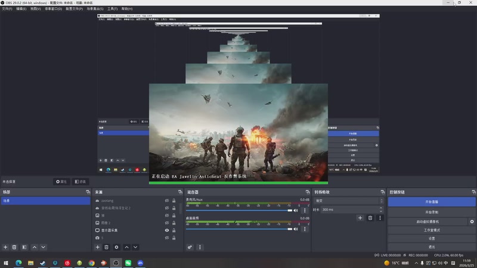
Task: Move scene up arrow in Scenes panel
Action: point(35,247)
